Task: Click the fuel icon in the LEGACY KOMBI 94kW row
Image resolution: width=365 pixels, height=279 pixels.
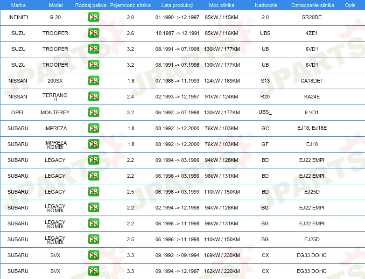Action: 93,207
